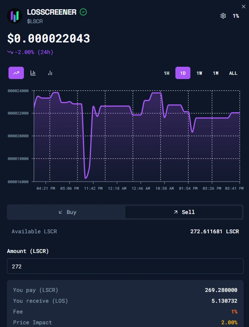Click the downward trend arrow icon
The height and width of the screenshot is (327, 249).
pyautogui.click(x=10, y=52)
